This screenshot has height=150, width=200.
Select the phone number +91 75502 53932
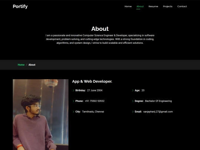[95, 101]
